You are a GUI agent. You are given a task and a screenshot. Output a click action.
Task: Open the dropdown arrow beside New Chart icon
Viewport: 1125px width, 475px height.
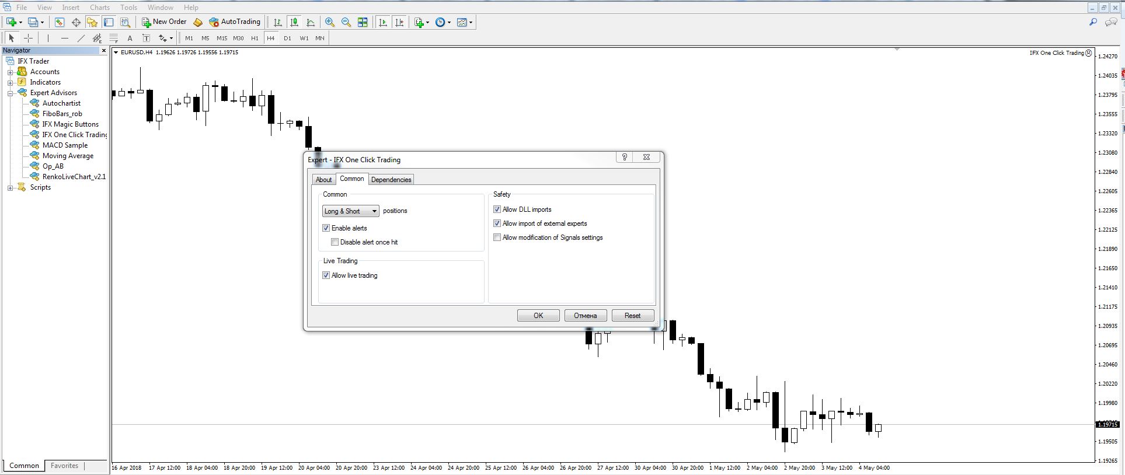pyautogui.click(x=20, y=22)
